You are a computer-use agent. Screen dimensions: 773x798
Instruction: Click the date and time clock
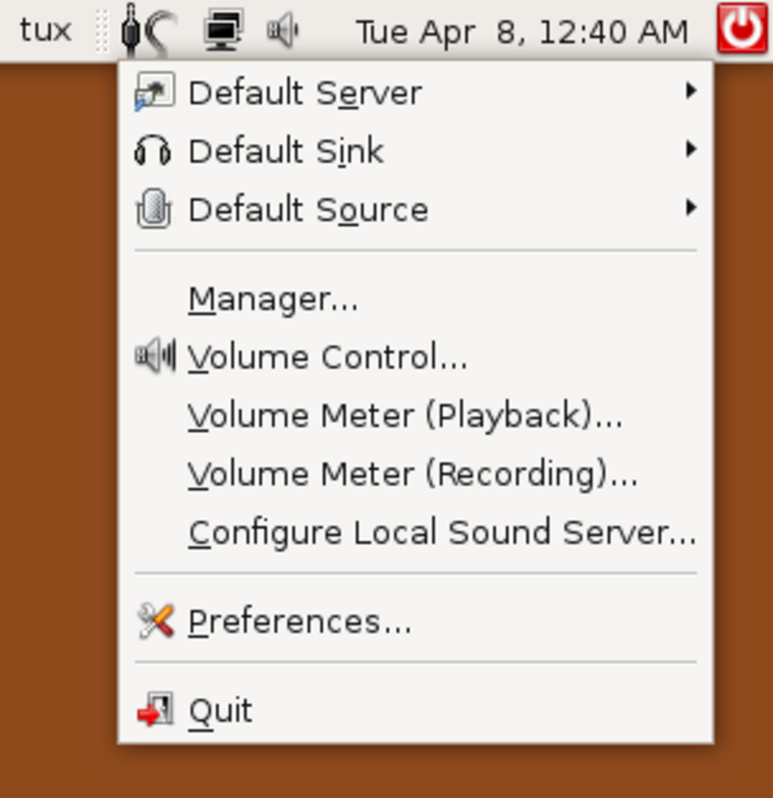click(x=522, y=32)
